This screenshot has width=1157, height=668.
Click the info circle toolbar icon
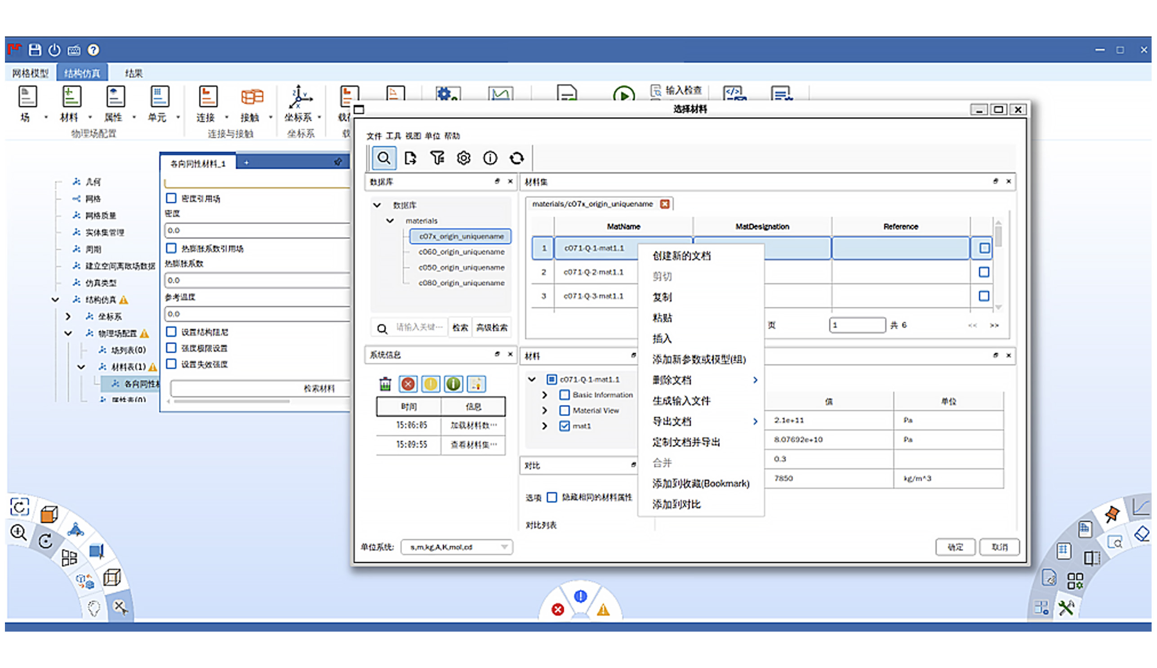tap(489, 158)
